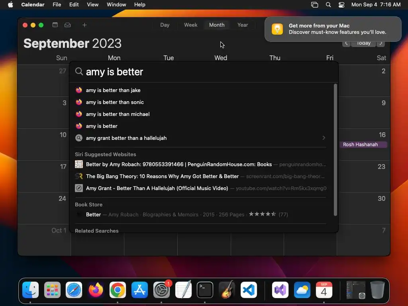Open Amy Grant official music video result
This screenshot has height=306, width=408.
(x=200, y=188)
